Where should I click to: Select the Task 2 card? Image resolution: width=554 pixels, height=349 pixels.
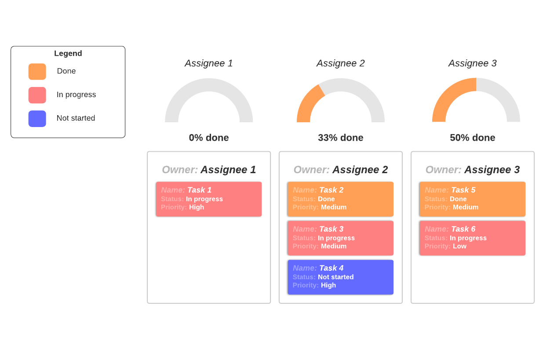point(341,199)
